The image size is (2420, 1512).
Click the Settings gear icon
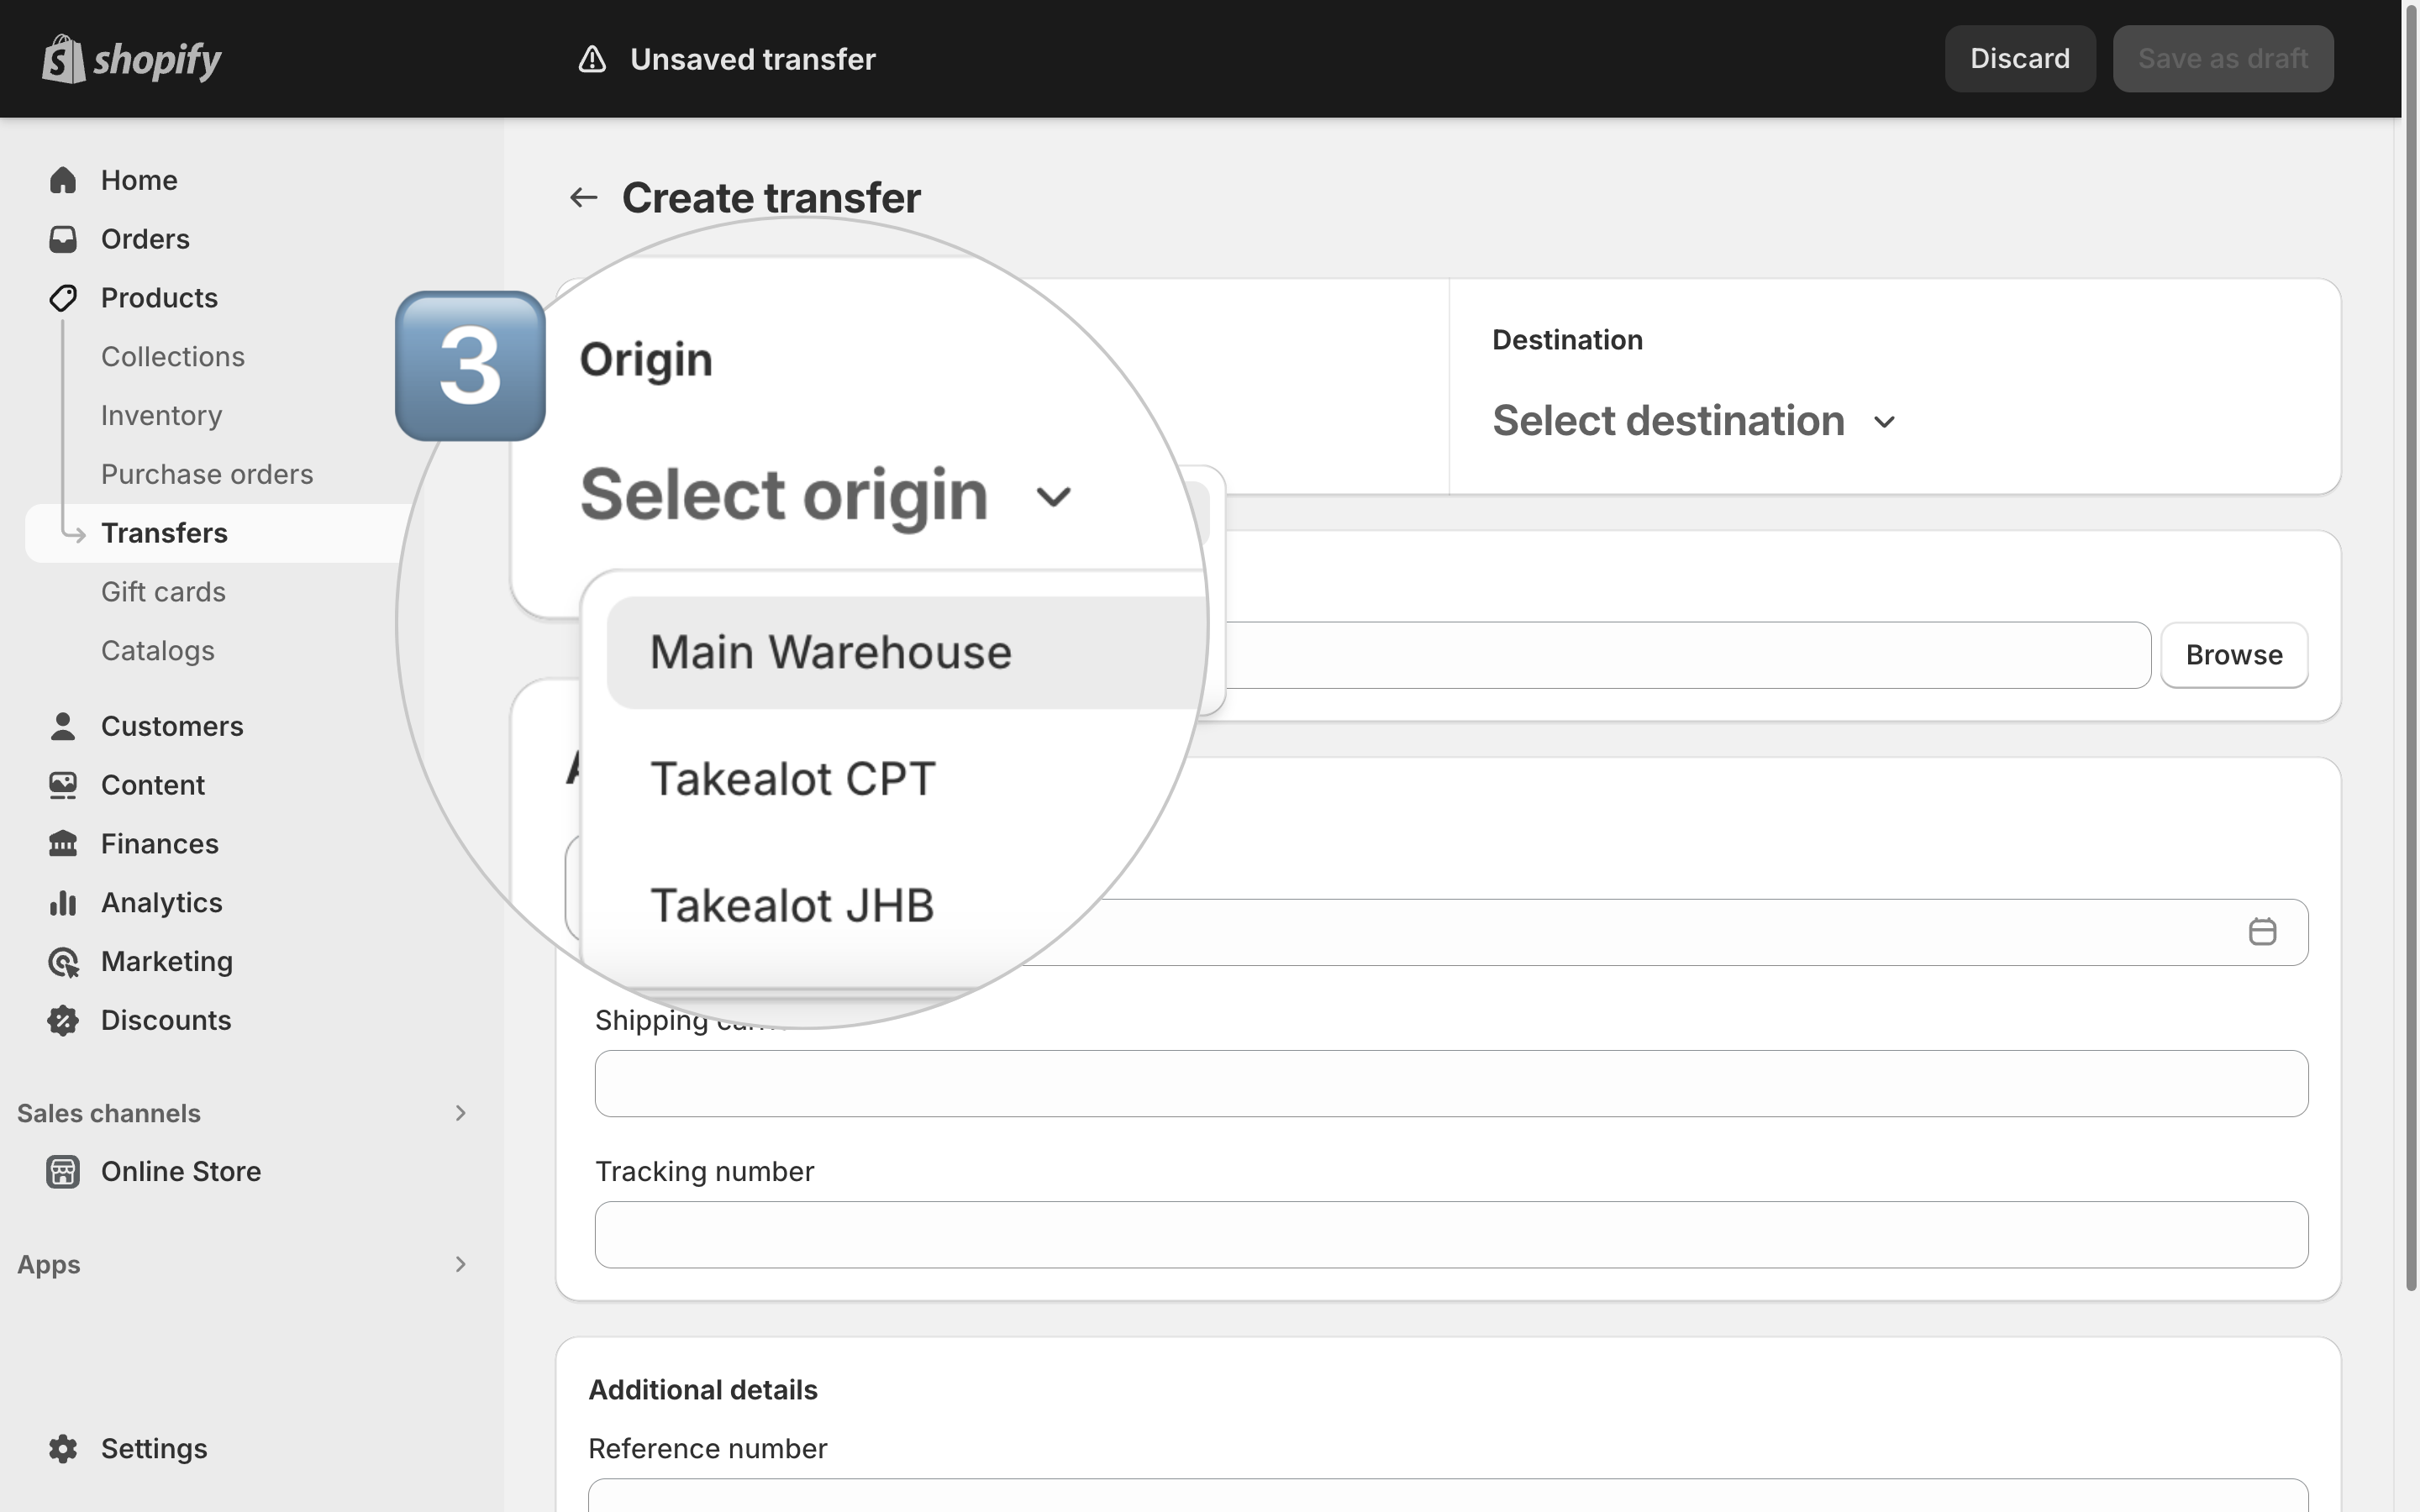click(x=63, y=1449)
